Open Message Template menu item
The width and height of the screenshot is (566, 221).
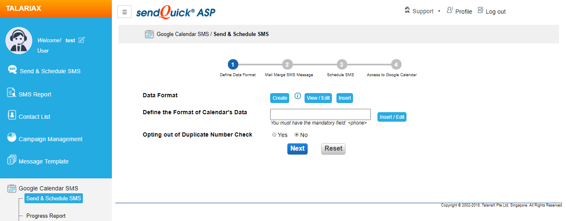coord(44,161)
